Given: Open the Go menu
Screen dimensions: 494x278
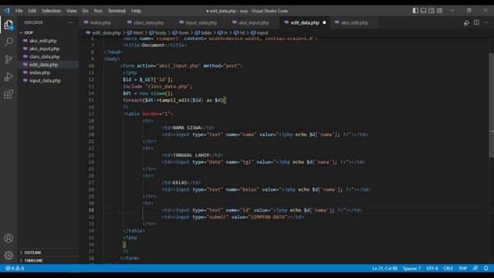Looking at the screenshot, I should coord(86,11).
